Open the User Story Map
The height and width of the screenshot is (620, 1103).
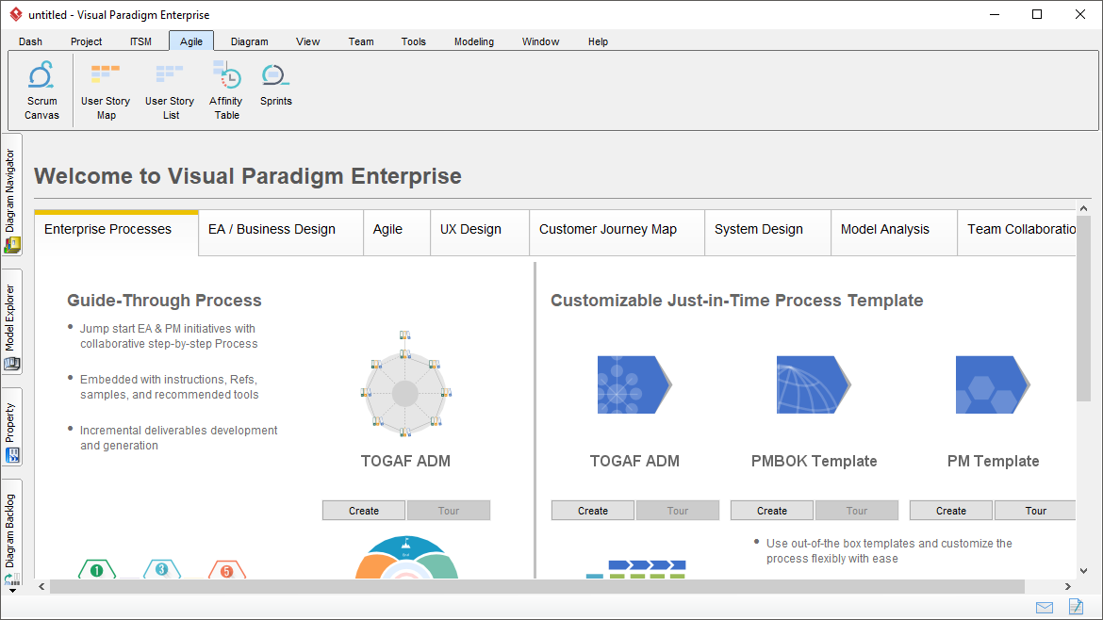click(x=106, y=90)
